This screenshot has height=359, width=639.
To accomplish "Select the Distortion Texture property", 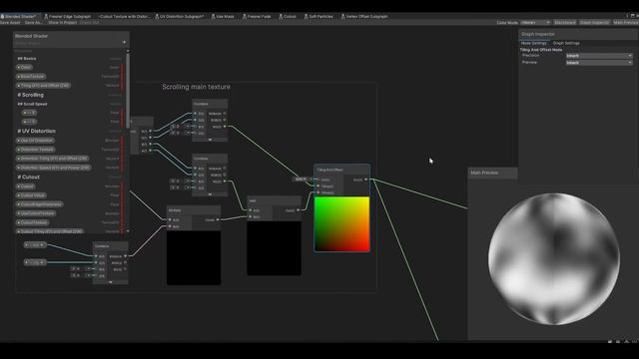I will click(36, 150).
